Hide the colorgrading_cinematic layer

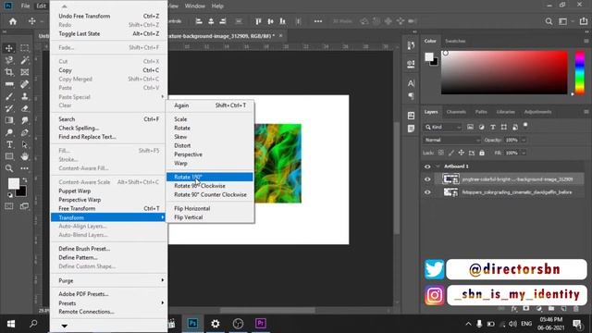point(427,192)
